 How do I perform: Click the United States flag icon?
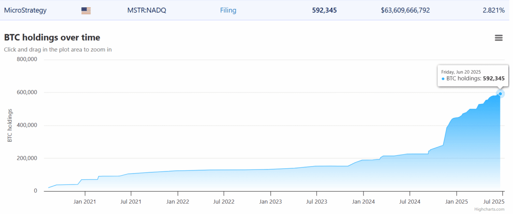click(x=86, y=10)
